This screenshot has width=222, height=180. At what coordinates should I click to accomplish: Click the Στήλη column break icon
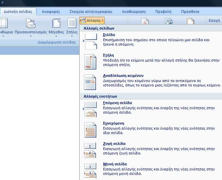coord(90,62)
